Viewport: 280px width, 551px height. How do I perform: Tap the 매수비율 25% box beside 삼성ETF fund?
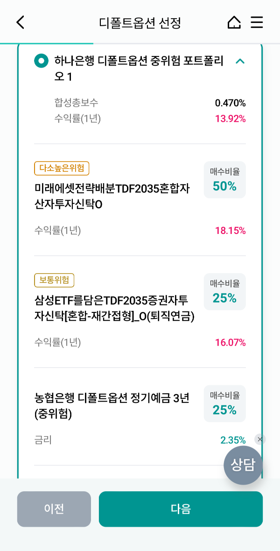coord(224,292)
